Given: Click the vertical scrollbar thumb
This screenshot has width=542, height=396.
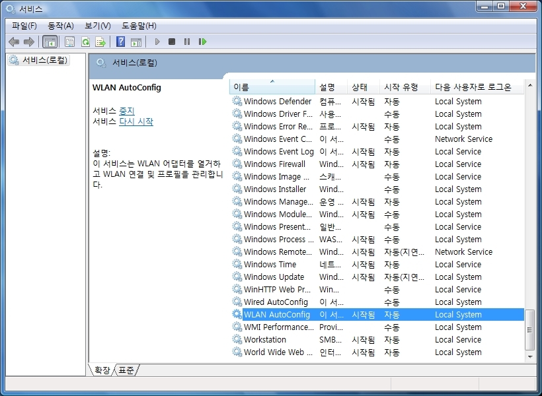Looking at the screenshot, I should [530, 330].
